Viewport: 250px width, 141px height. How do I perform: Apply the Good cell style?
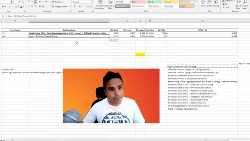(x=155, y=2)
